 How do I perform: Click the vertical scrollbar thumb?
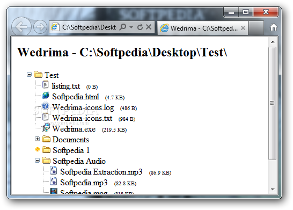point(273,103)
